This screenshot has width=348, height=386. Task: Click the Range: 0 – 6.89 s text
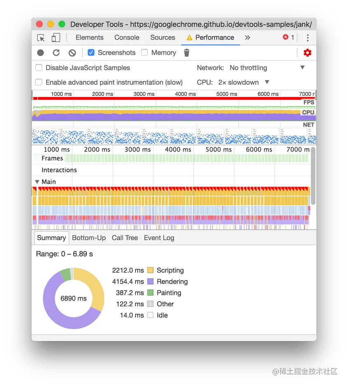pos(64,254)
